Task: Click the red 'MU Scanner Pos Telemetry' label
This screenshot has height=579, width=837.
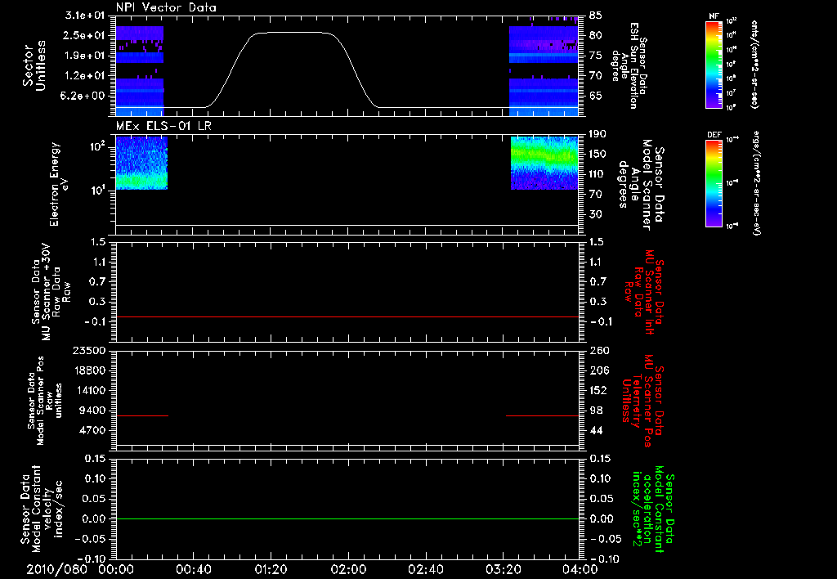Action: [642, 401]
